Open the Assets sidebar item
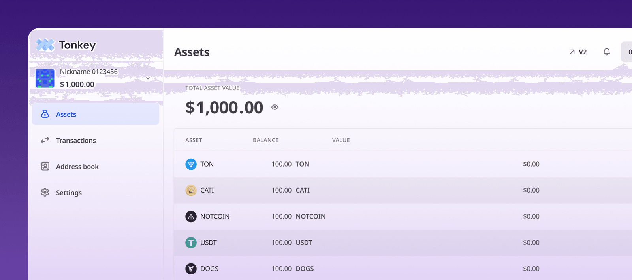The image size is (632, 280). tap(96, 114)
